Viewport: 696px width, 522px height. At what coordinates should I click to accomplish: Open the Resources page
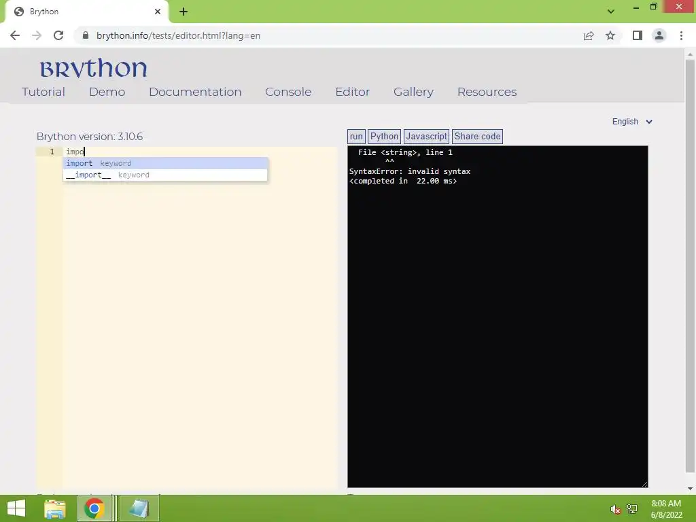tap(487, 92)
